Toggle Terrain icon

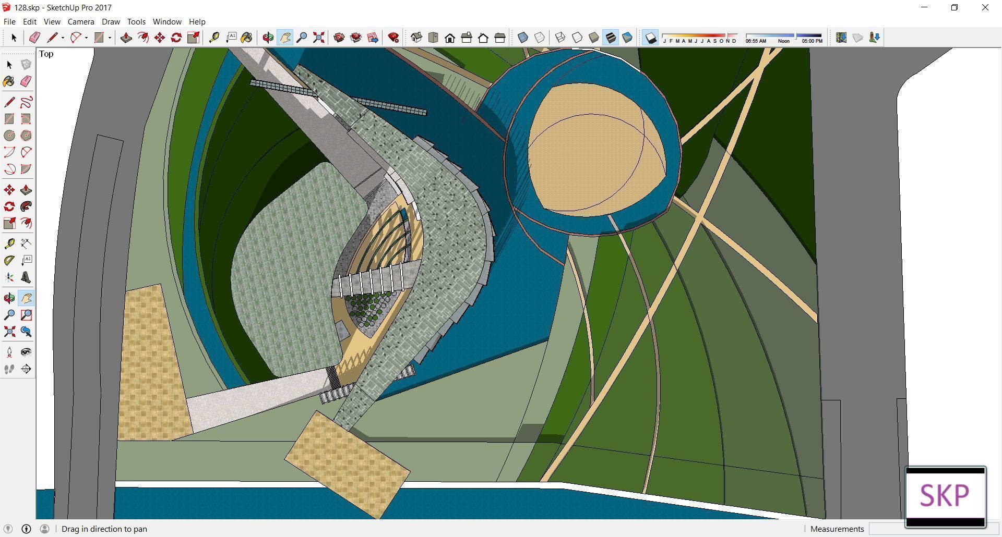click(x=858, y=38)
